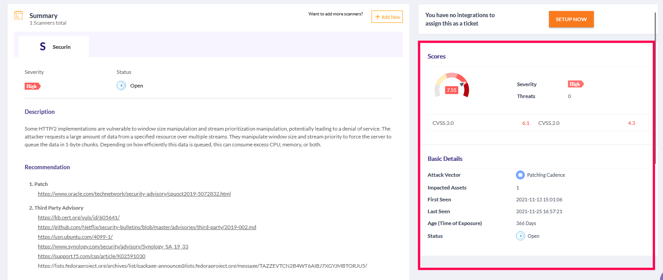663x280 pixels.
Task: Click the CVSS.3.0 score value 6.1
Action: coord(526,123)
